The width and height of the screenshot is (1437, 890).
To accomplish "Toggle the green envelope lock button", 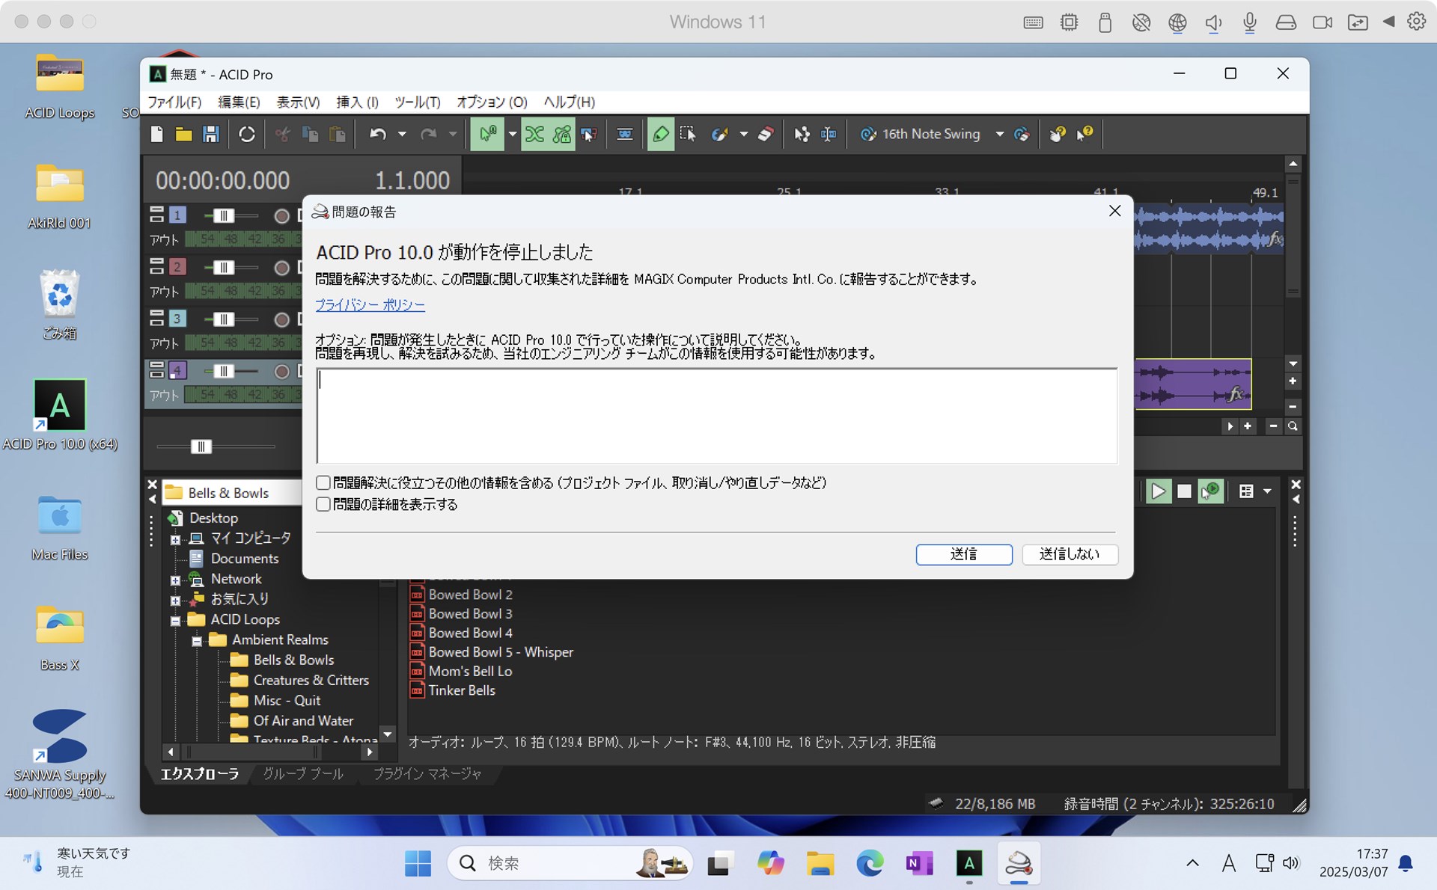I will pos(562,134).
